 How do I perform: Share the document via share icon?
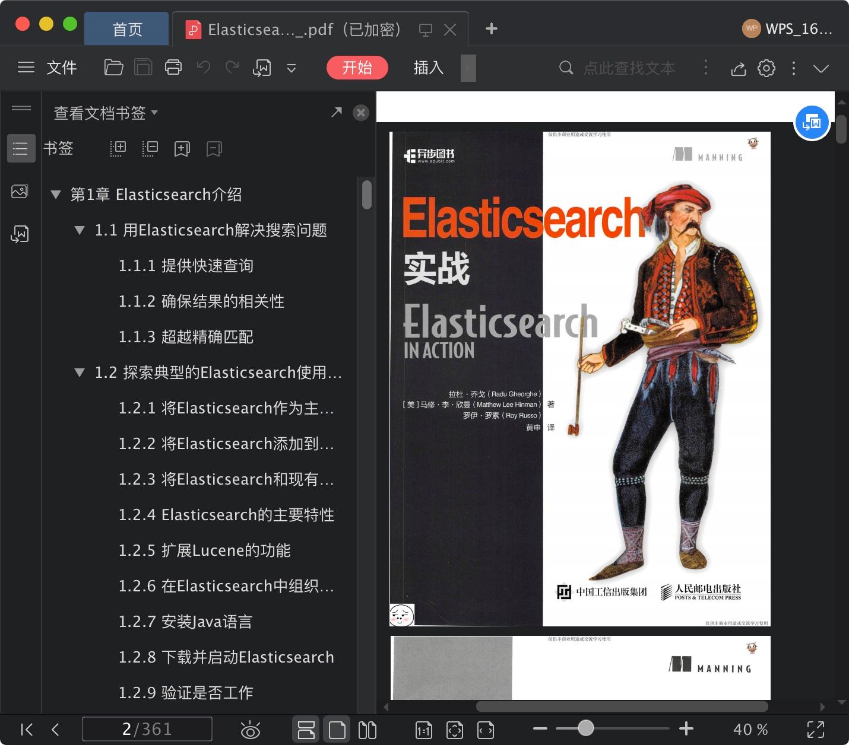[x=738, y=68]
